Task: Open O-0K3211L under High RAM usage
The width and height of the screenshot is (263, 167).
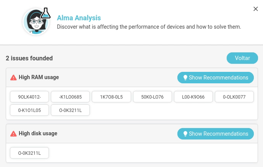Action: (70, 110)
